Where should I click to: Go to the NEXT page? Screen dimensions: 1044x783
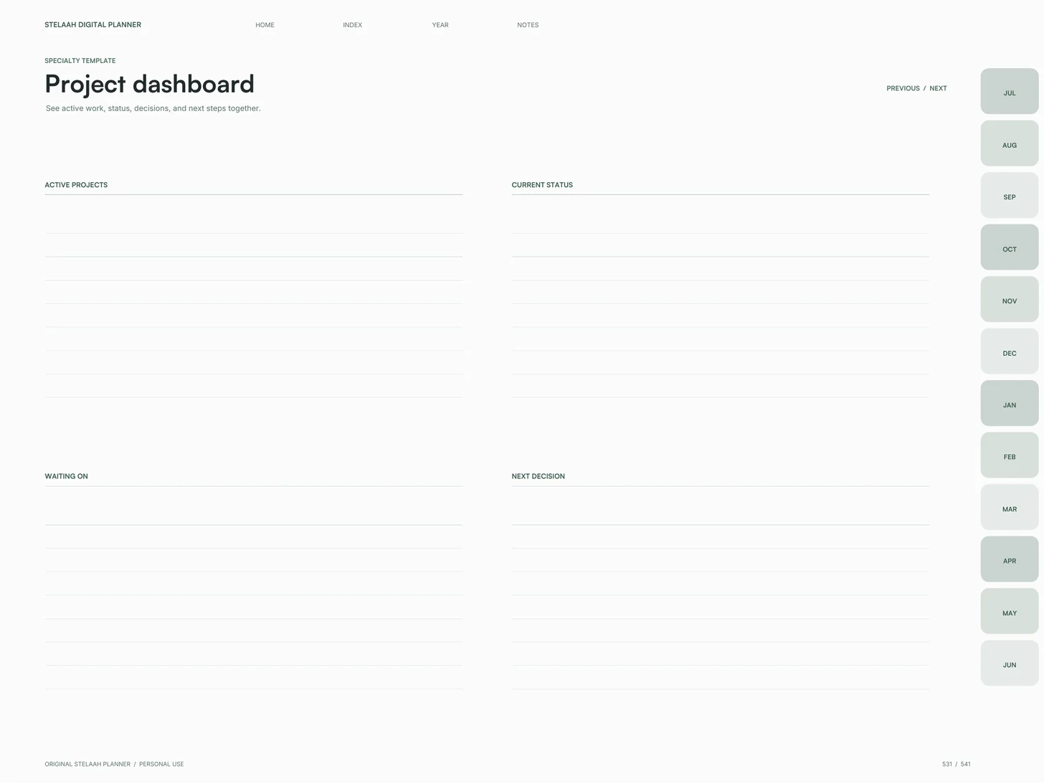pyautogui.click(x=938, y=89)
